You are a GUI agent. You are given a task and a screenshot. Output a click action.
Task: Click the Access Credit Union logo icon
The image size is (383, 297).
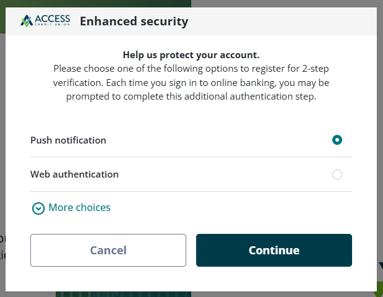click(x=27, y=21)
